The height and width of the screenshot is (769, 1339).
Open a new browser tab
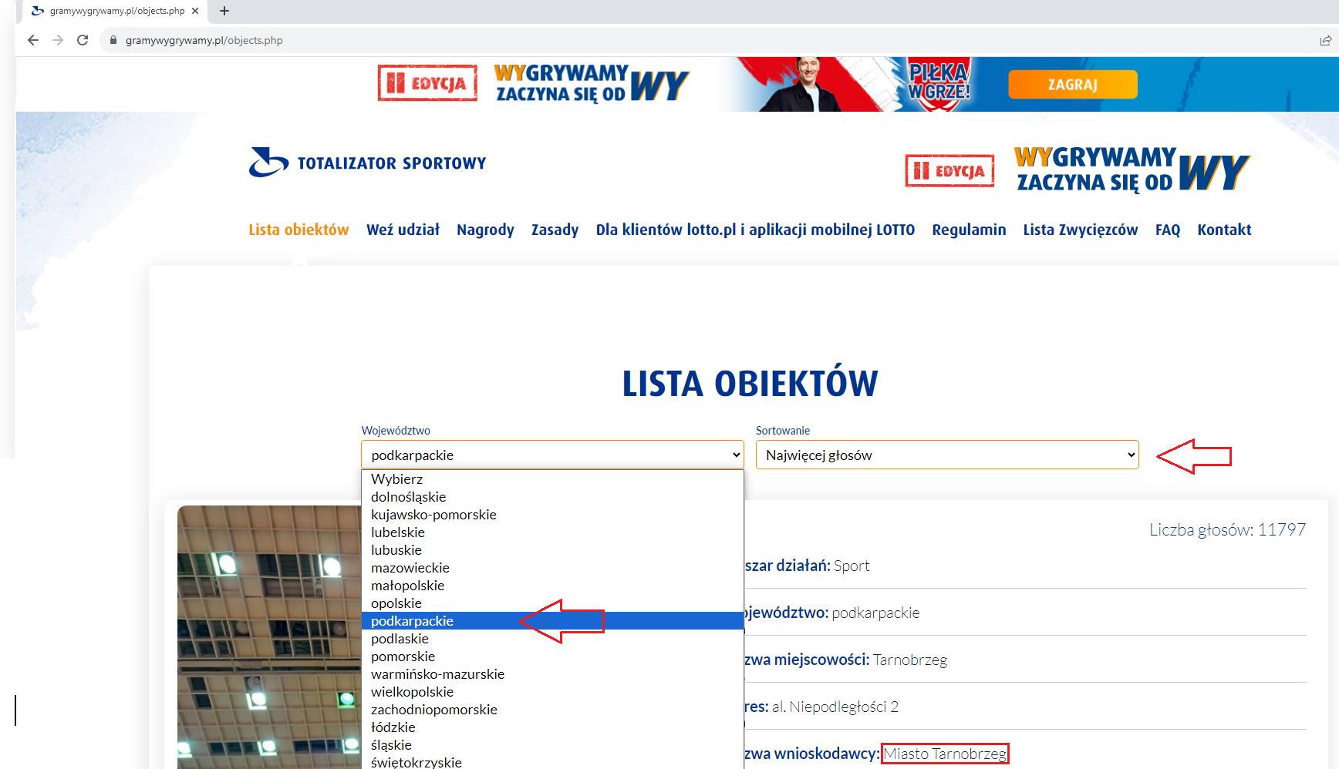[x=224, y=11]
